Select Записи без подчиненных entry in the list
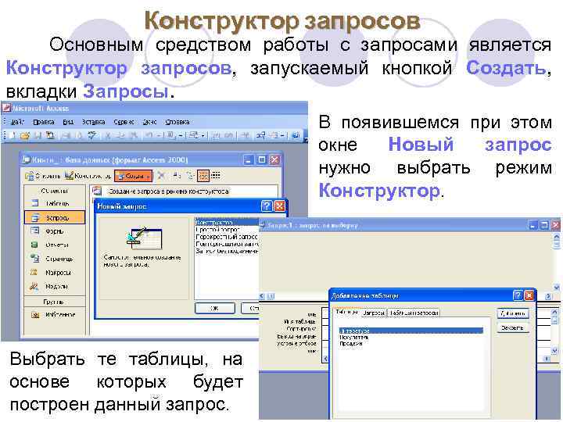 pos(227,251)
